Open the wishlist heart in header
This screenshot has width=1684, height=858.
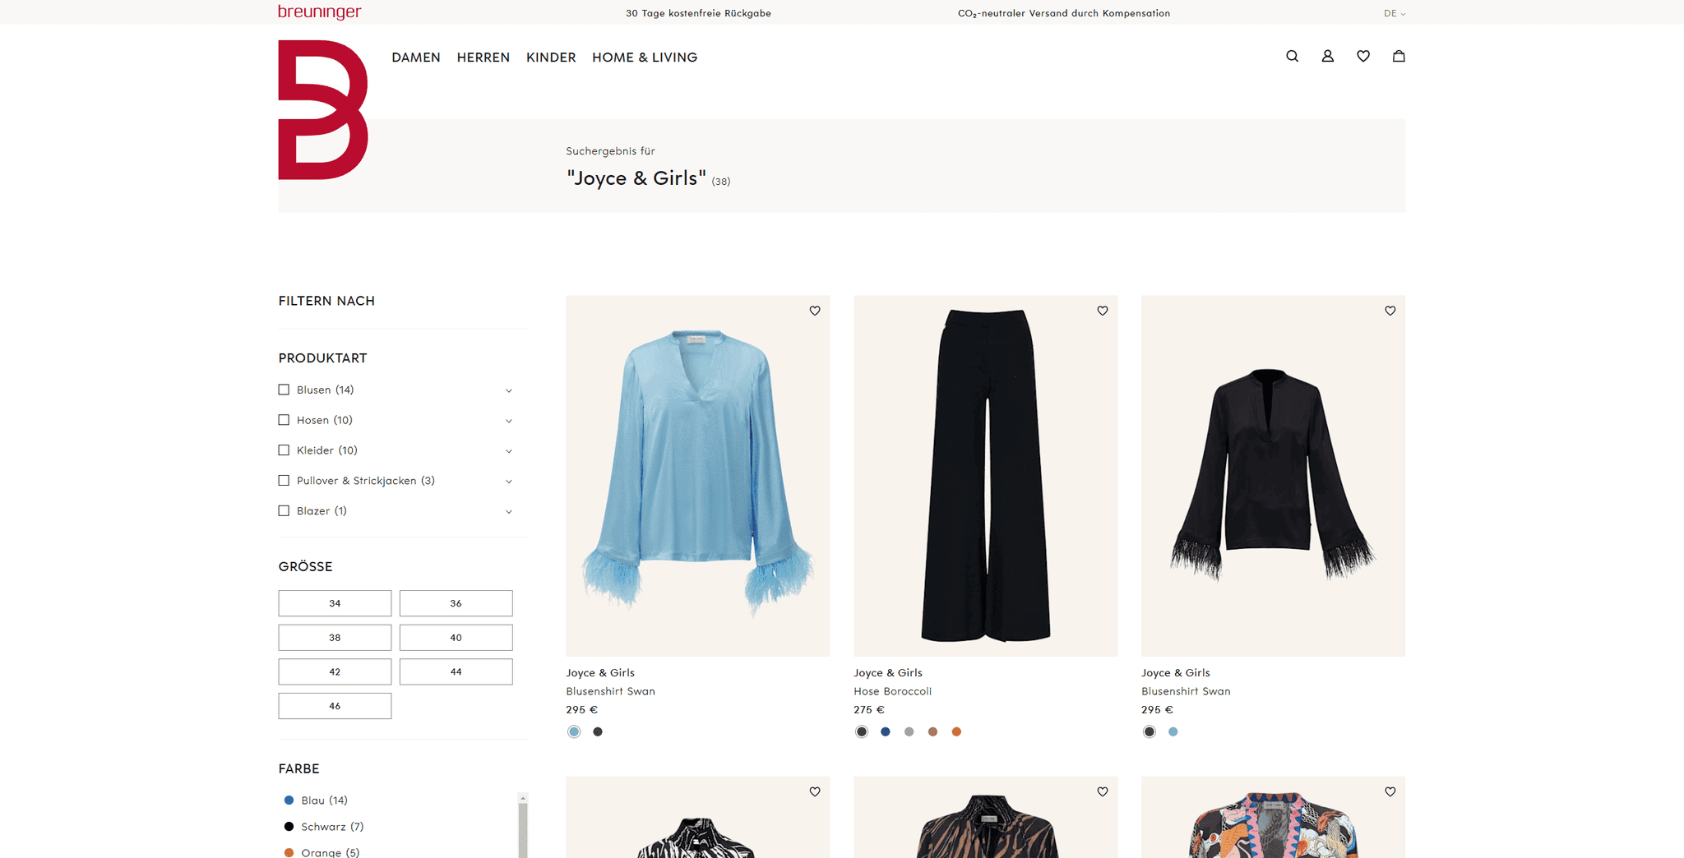pyautogui.click(x=1362, y=56)
